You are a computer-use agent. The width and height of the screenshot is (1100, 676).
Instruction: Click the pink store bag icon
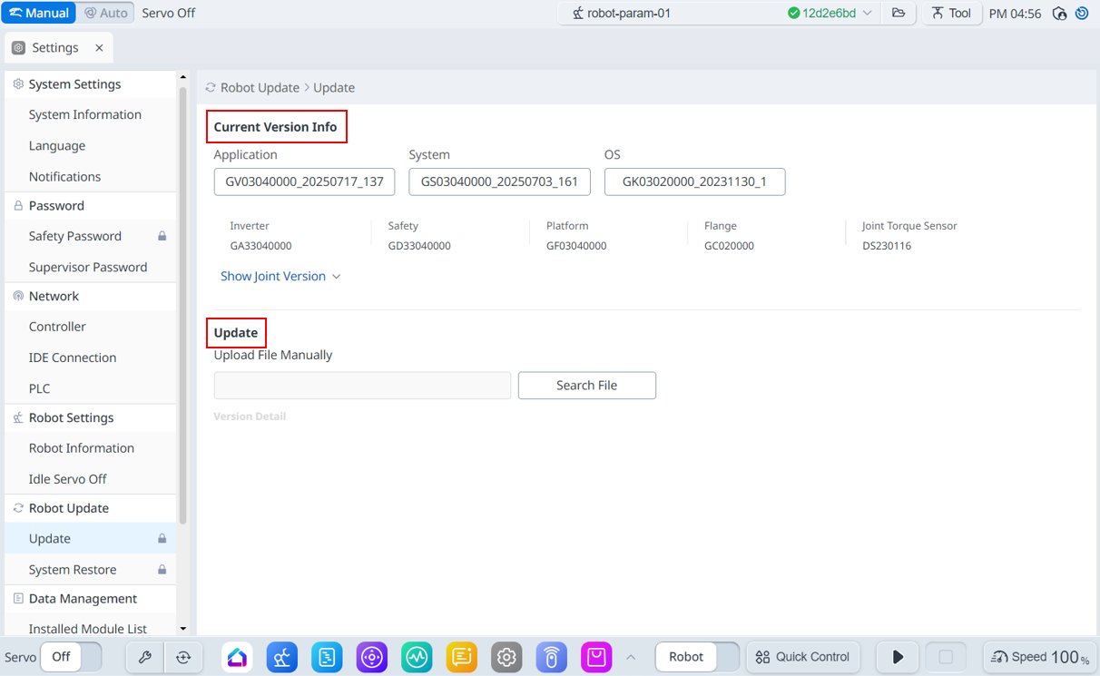point(596,657)
